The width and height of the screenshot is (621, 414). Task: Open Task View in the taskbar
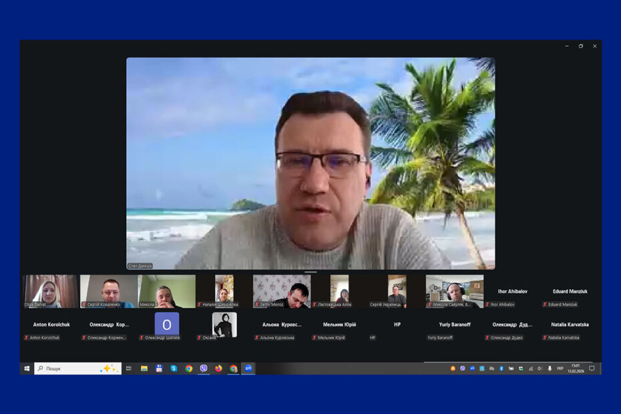129,368
